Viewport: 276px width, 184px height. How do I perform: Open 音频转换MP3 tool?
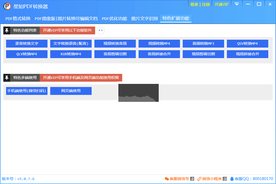[x=203, y=43]
